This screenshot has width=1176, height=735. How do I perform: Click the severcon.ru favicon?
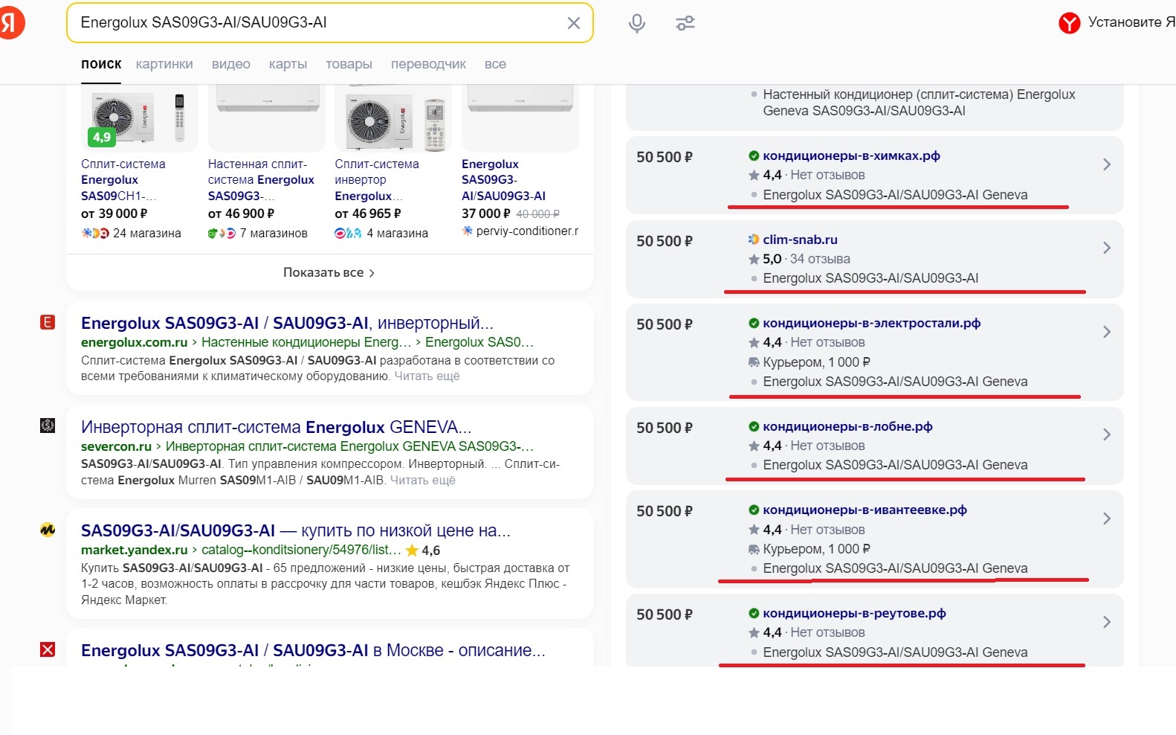coord(48,426)
